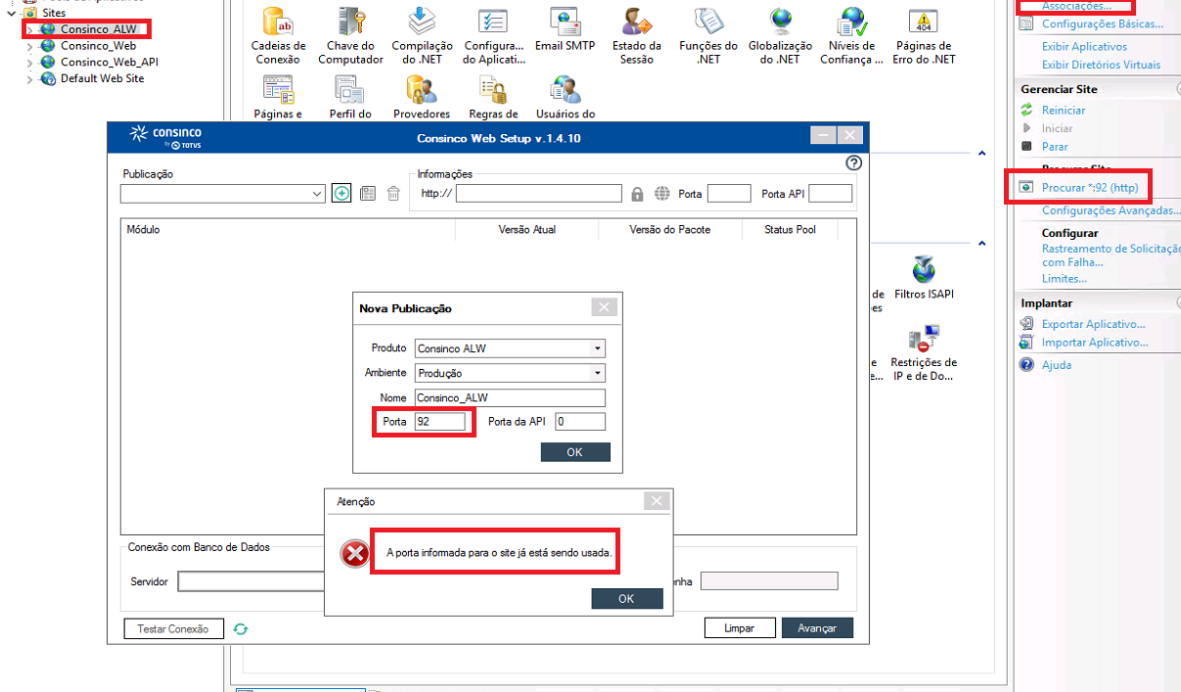The width and height of the screenshot is (1181, 692).
Task: Open Associações link in Actions pane
Action: [1076, 6]
